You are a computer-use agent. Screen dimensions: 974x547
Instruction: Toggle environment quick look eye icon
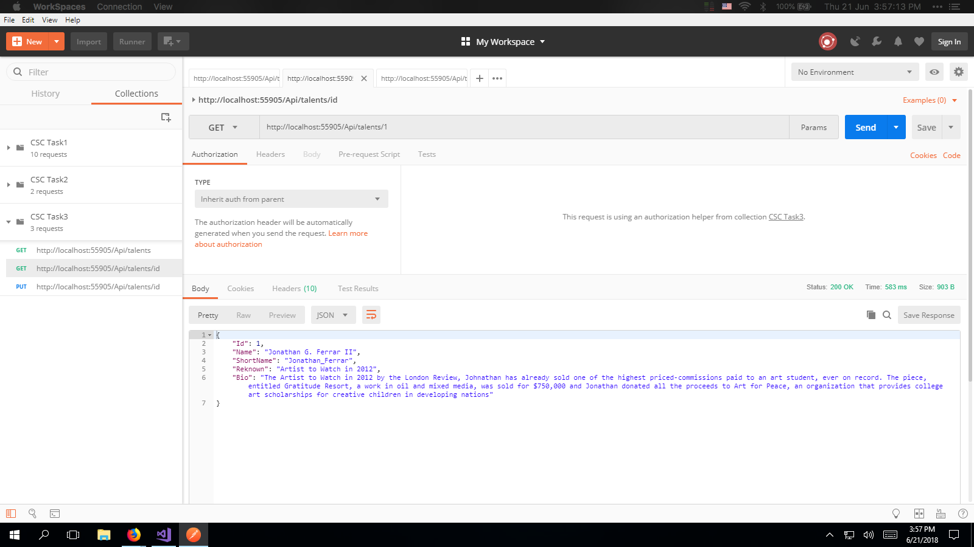coord(934,72)
